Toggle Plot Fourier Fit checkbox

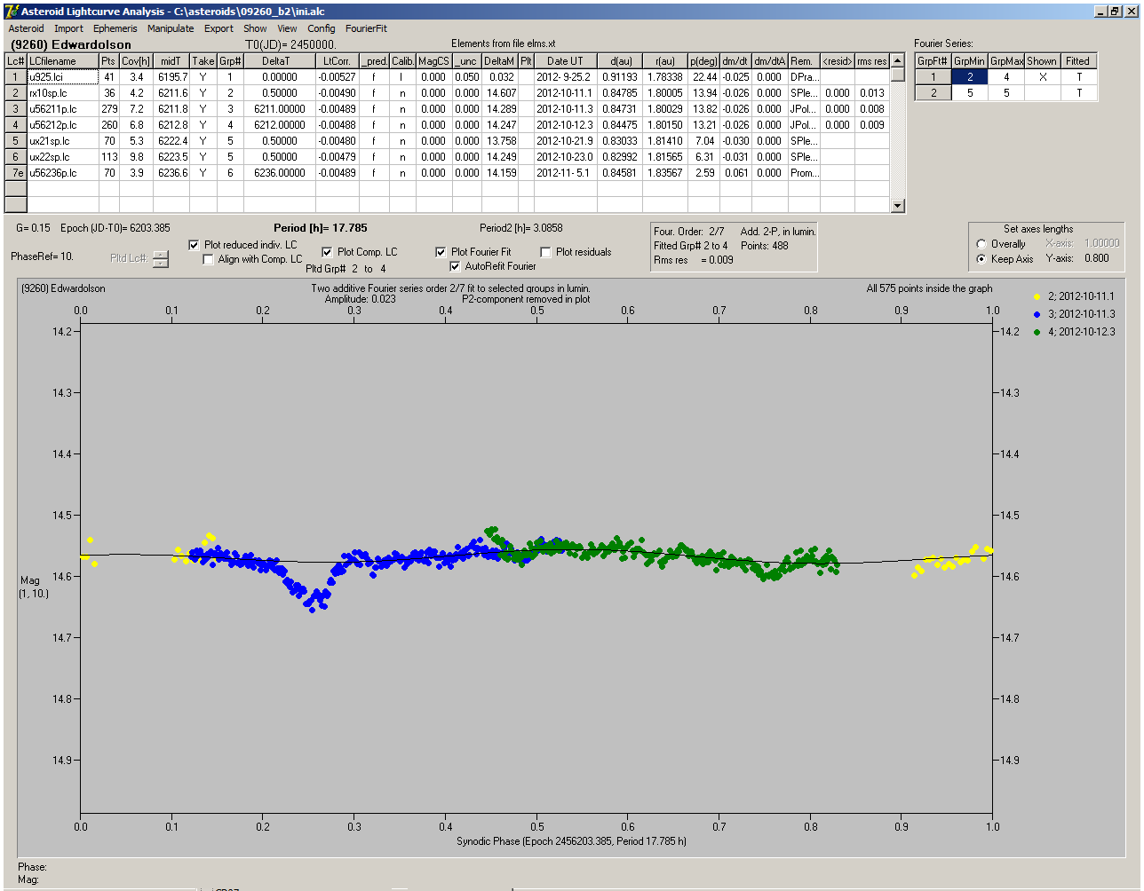tap(441, 252)
